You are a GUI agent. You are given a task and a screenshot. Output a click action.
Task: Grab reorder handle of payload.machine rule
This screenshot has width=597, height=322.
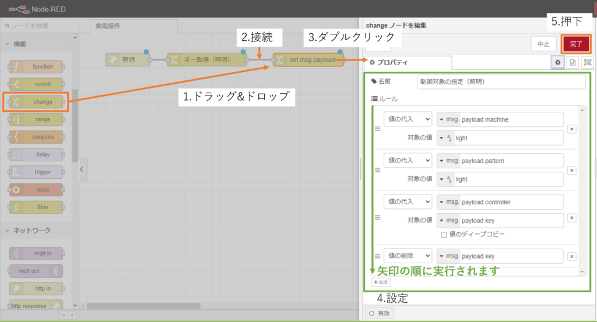377,129
